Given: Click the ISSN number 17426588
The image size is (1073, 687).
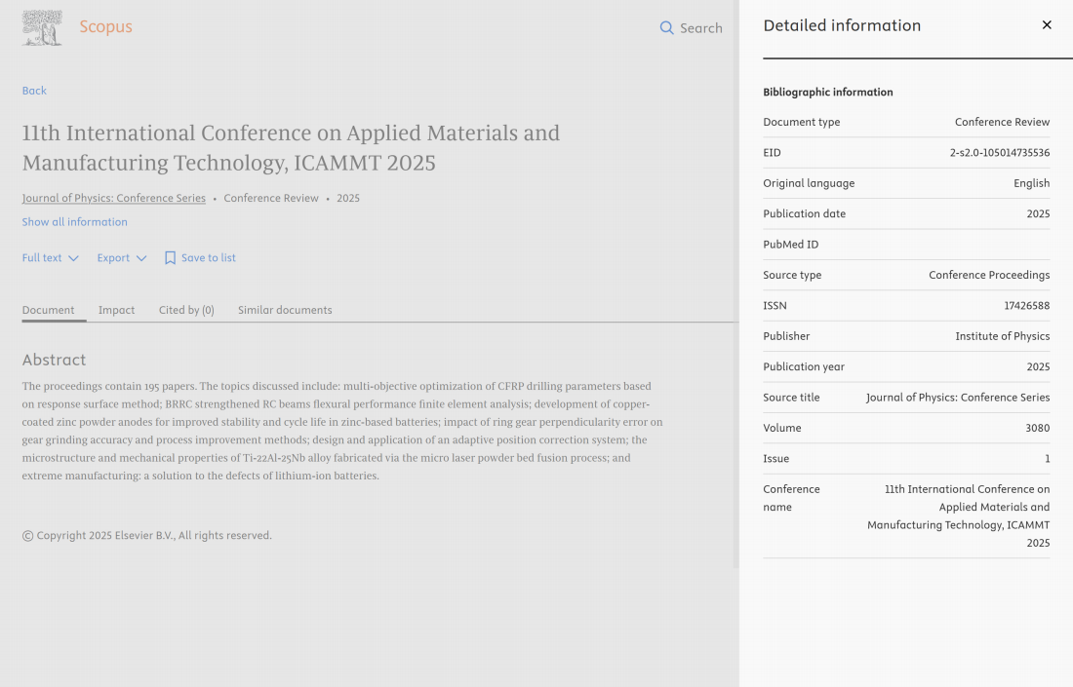Looking at the screenshot, I should pos(1026,306).
